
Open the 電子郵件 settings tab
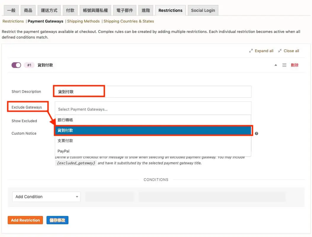(124, 10)
